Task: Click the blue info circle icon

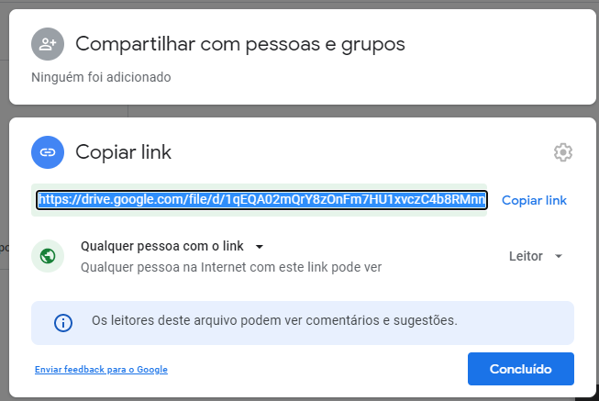Action: tap(63, 323)
